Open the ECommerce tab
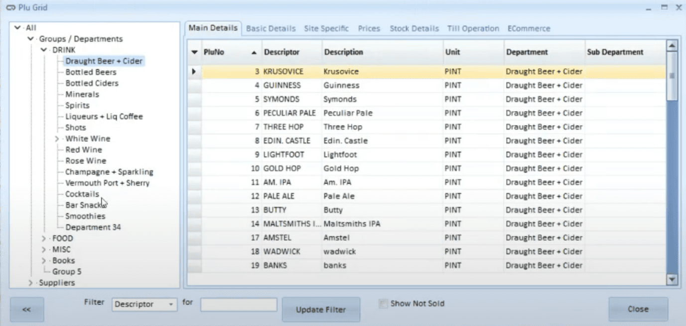The height and width of the screenshot is (326, 686). pos(529,28)
